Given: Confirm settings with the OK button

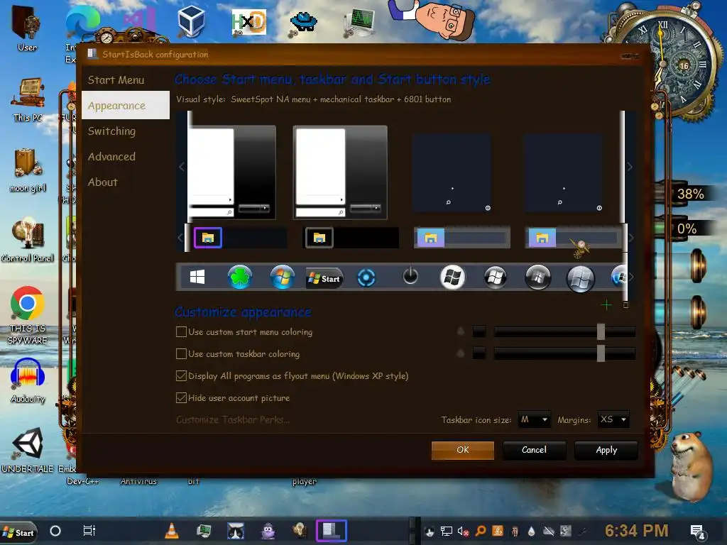Looking at the screenshot, I should pos(462,450).
